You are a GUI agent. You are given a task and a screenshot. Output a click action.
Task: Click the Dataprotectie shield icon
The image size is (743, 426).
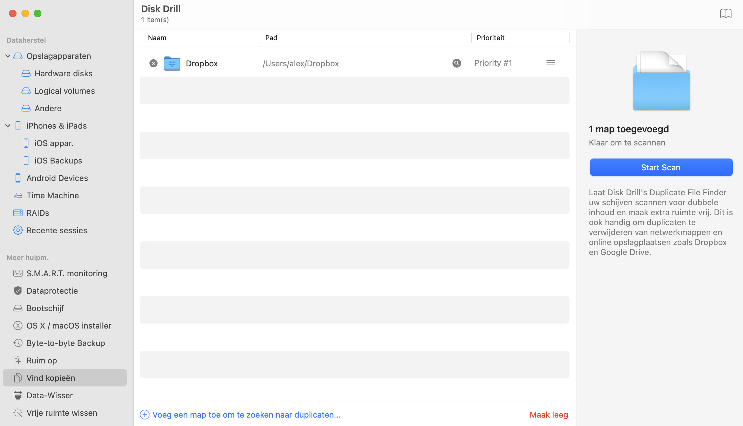[x=18, y=291]
